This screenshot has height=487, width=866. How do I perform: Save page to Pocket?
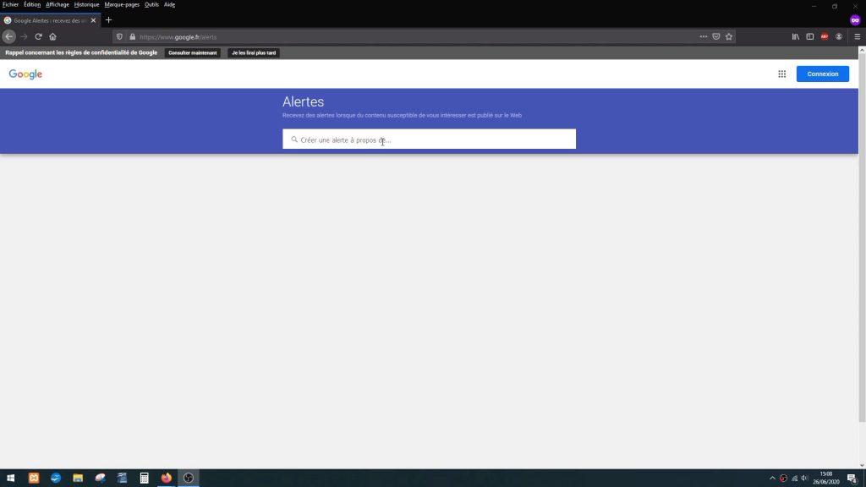point(715,36)
